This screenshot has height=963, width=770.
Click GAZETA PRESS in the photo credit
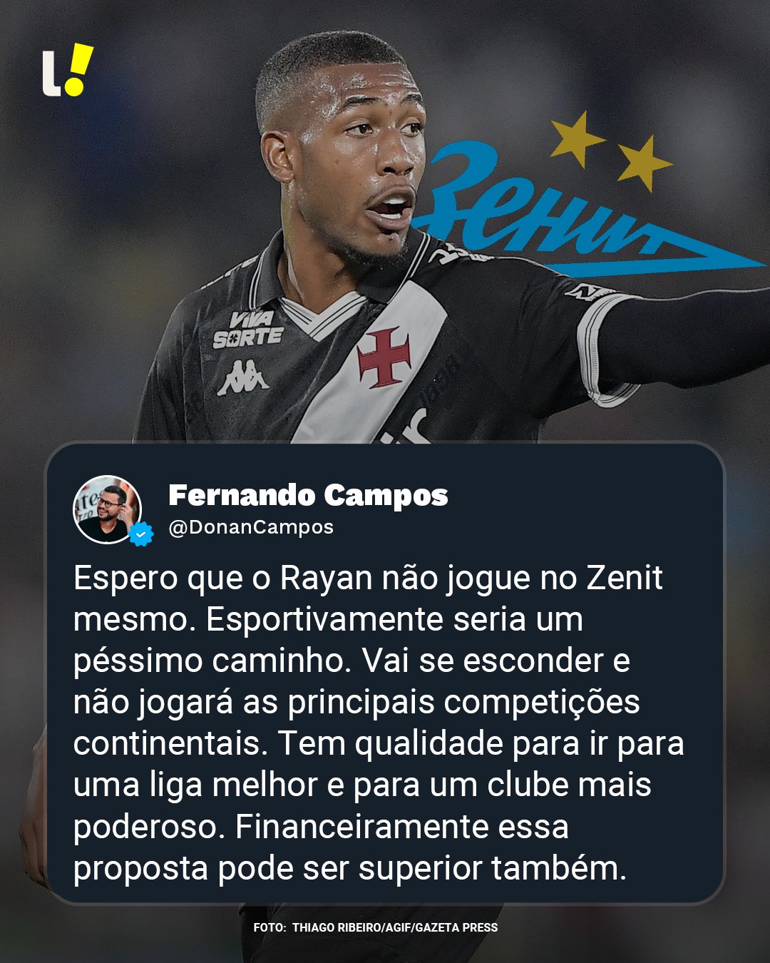click(456, 927)
